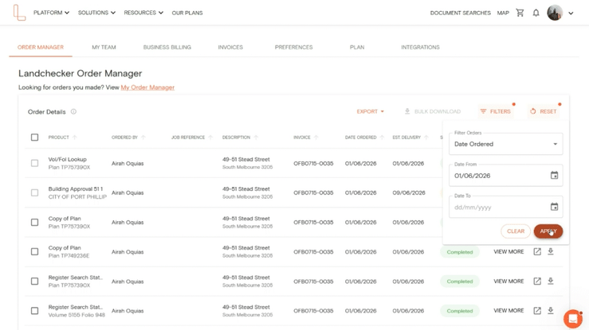Expand the profile menu chevron
This screenshot has width=589, height=330.
coord(571,13)
